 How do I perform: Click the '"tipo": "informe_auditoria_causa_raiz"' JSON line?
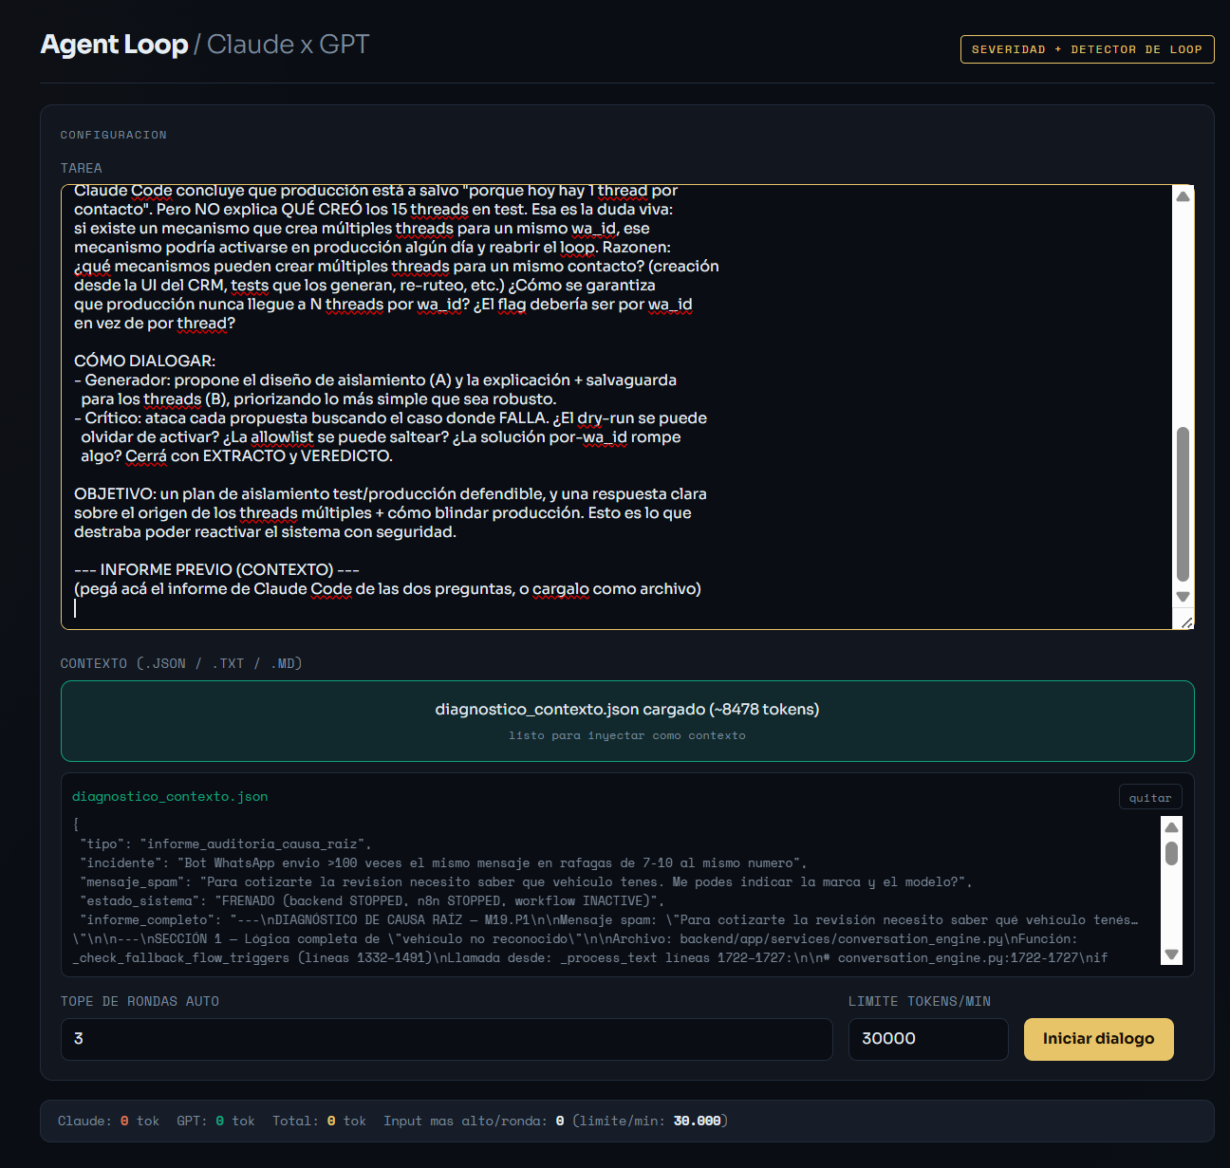tap(226, 844)
